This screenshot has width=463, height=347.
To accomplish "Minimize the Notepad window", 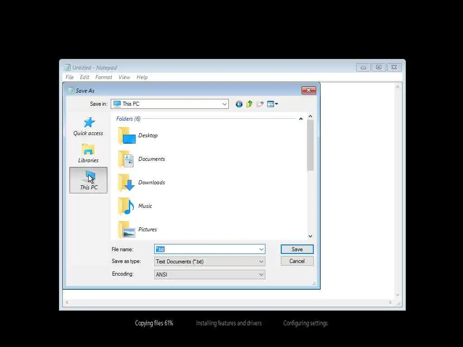I will click(363, 67).
